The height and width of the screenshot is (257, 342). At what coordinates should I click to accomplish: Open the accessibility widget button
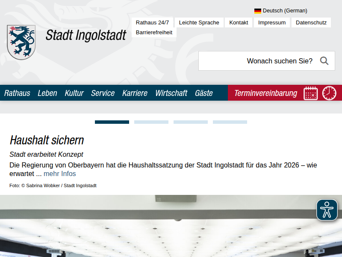coord(327,210)
